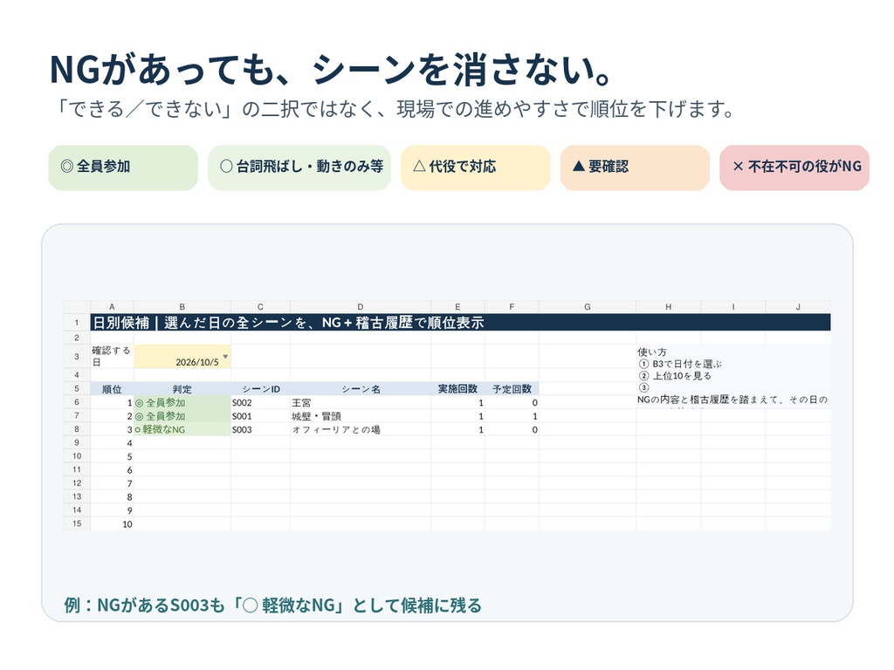
Task: Click the 城壁・冒頭 scene name cell
Action: click(x=361, y=416)
